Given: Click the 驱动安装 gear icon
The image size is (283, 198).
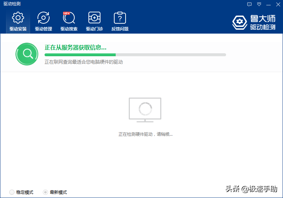Looking at the screenshot, I should 18,18.
